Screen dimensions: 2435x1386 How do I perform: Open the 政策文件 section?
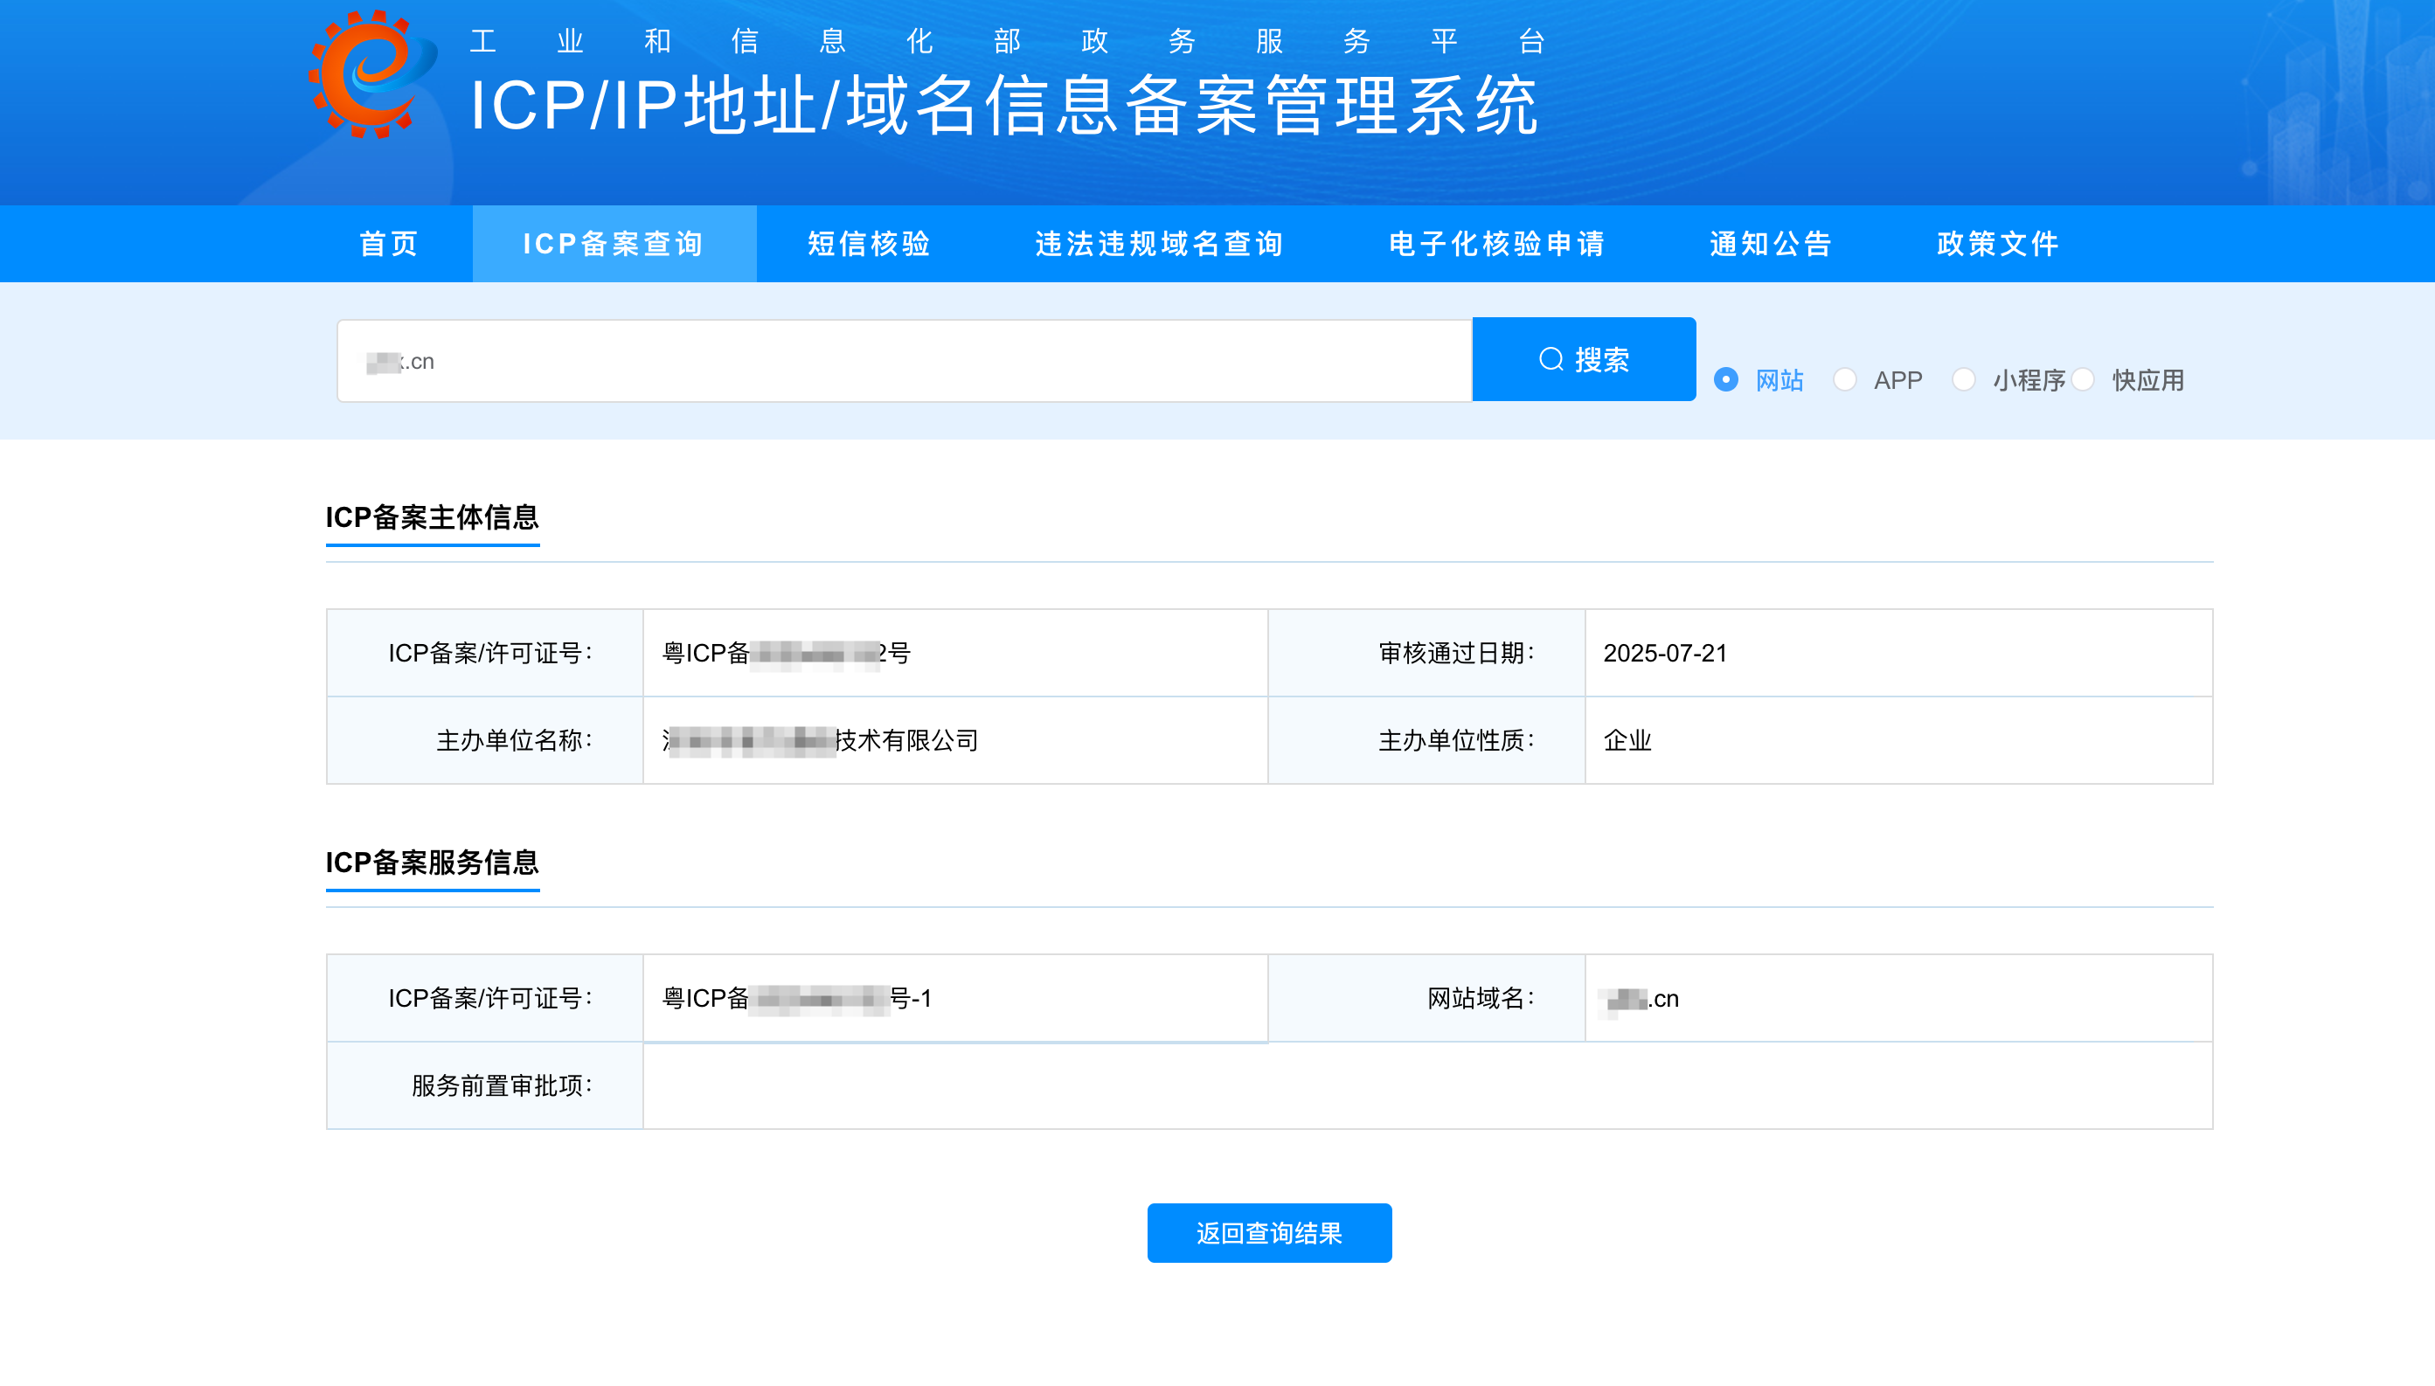coord(1995,244)
